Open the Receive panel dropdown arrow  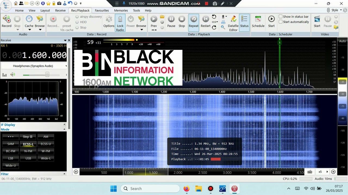[65, 40]
